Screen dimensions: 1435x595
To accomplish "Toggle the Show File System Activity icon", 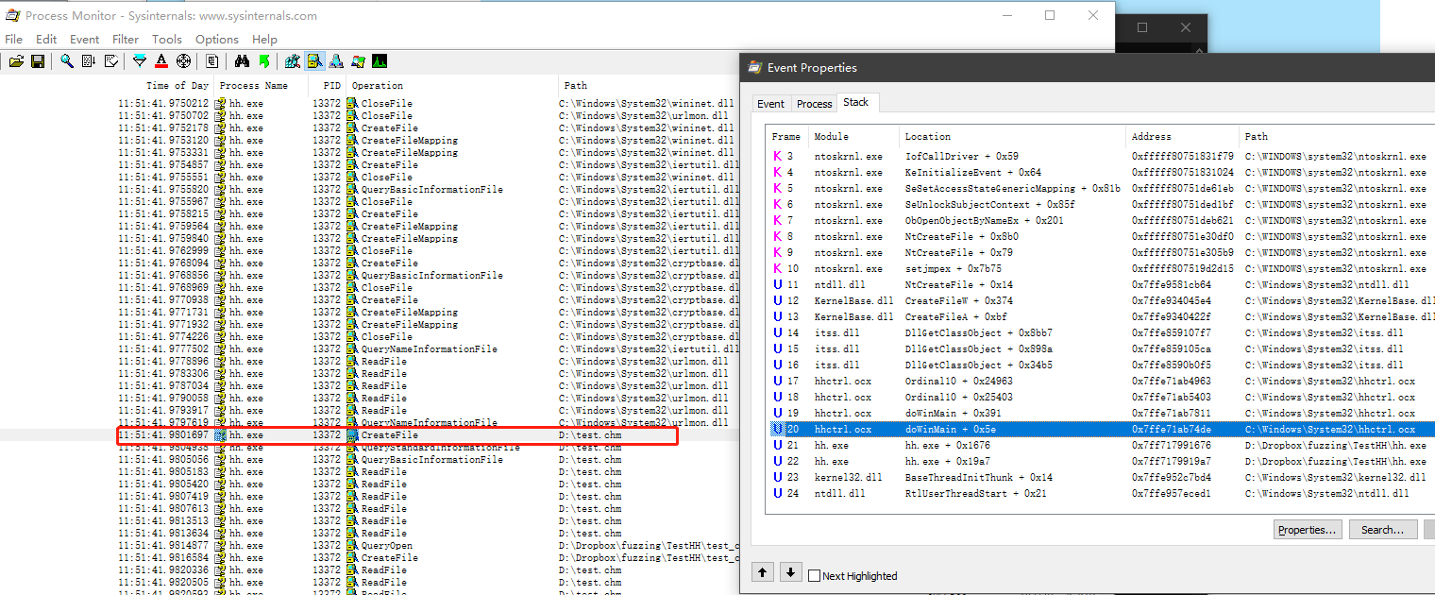I will click(x=314, y=61).
